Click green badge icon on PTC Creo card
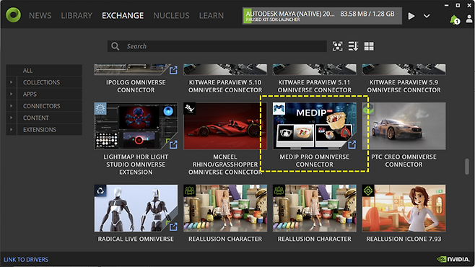This screenshot has height=267, width=475. pyautogui.click(x=368, y=108)
